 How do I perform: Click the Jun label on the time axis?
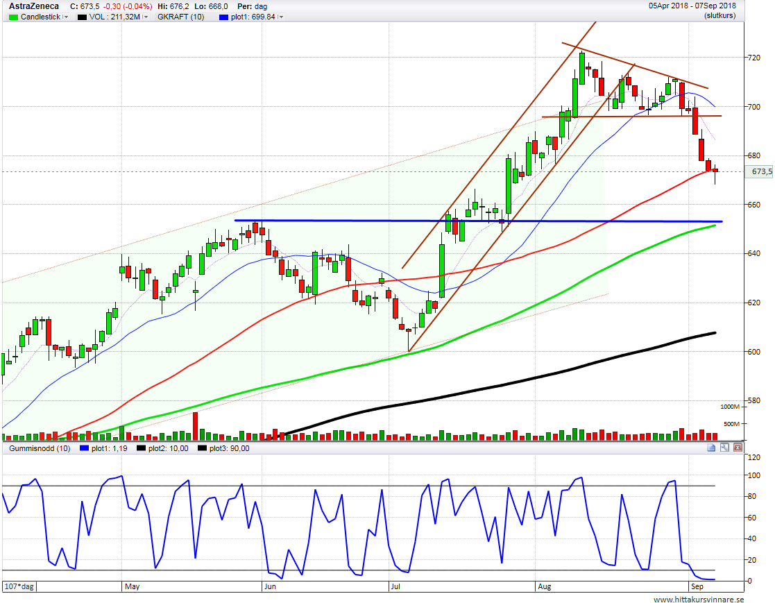[x=270, y=586]
